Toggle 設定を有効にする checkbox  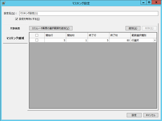click(x=16, y=19)
